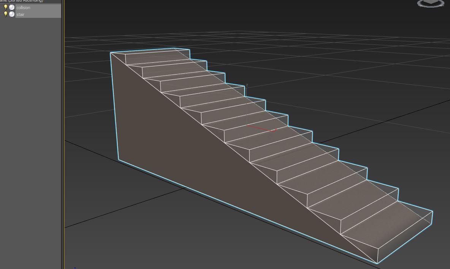Toggle the lightbulb visibility for collision
This screenshot has height=269, width=450.
(5, 7)
